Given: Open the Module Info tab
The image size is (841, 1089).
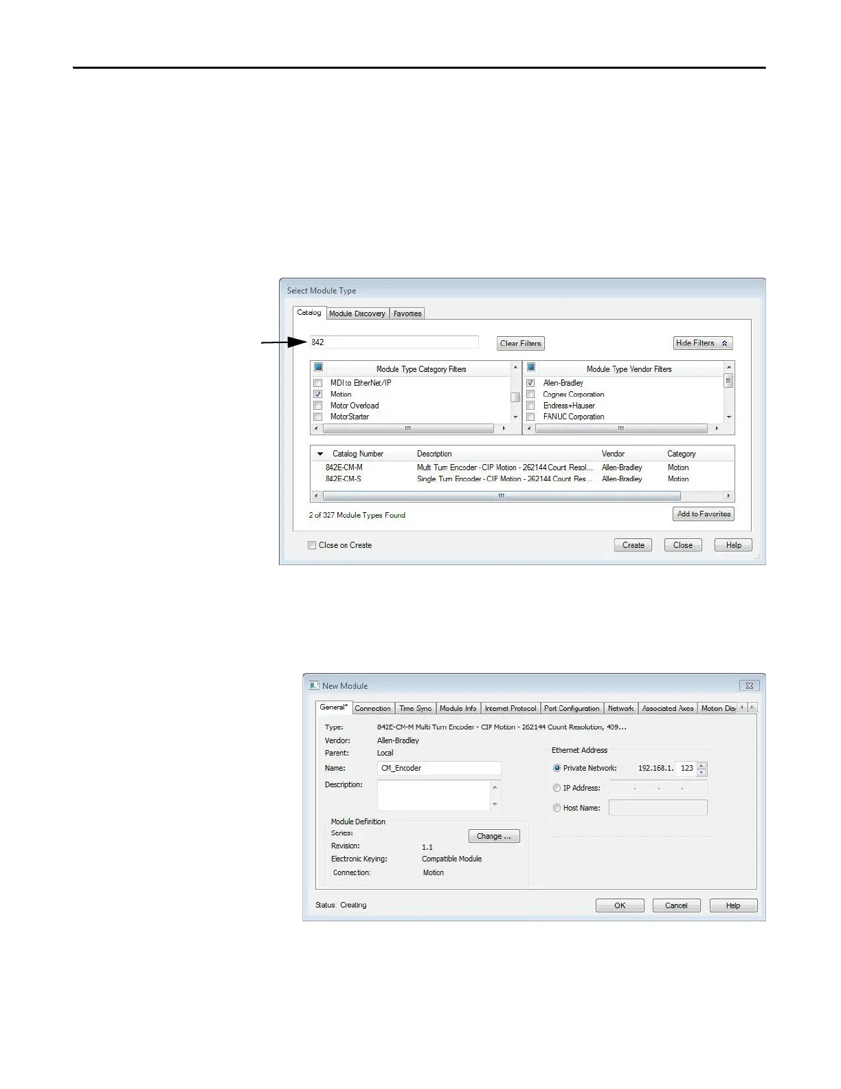Looking at the screenshot, I should (458, 708).
